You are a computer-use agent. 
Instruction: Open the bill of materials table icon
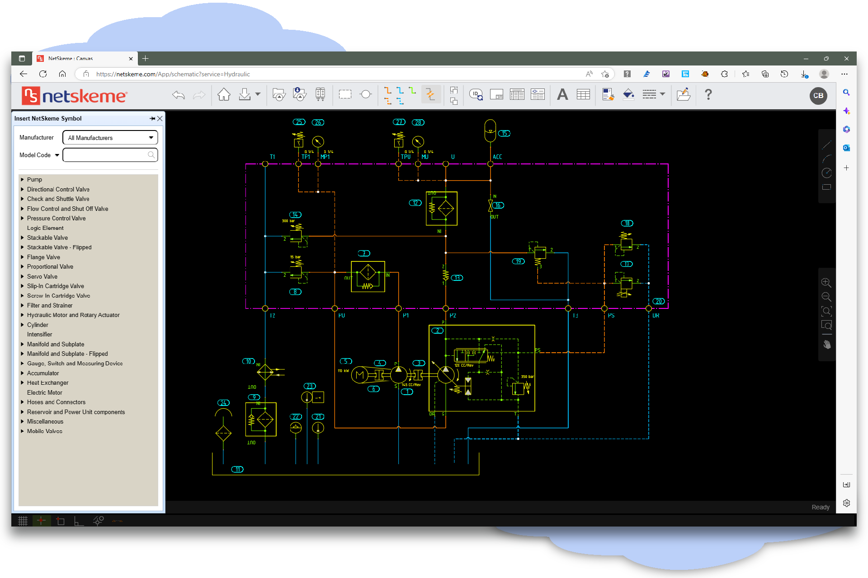(517, 94)
